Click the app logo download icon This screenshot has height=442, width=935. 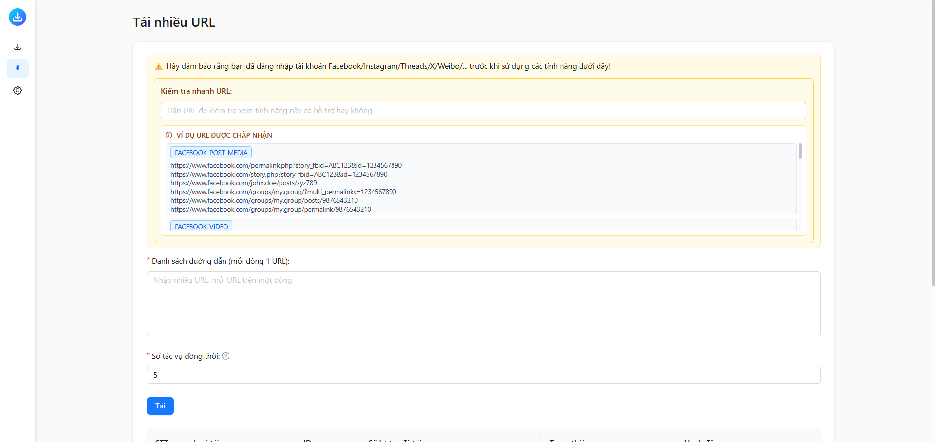point(18,17)
